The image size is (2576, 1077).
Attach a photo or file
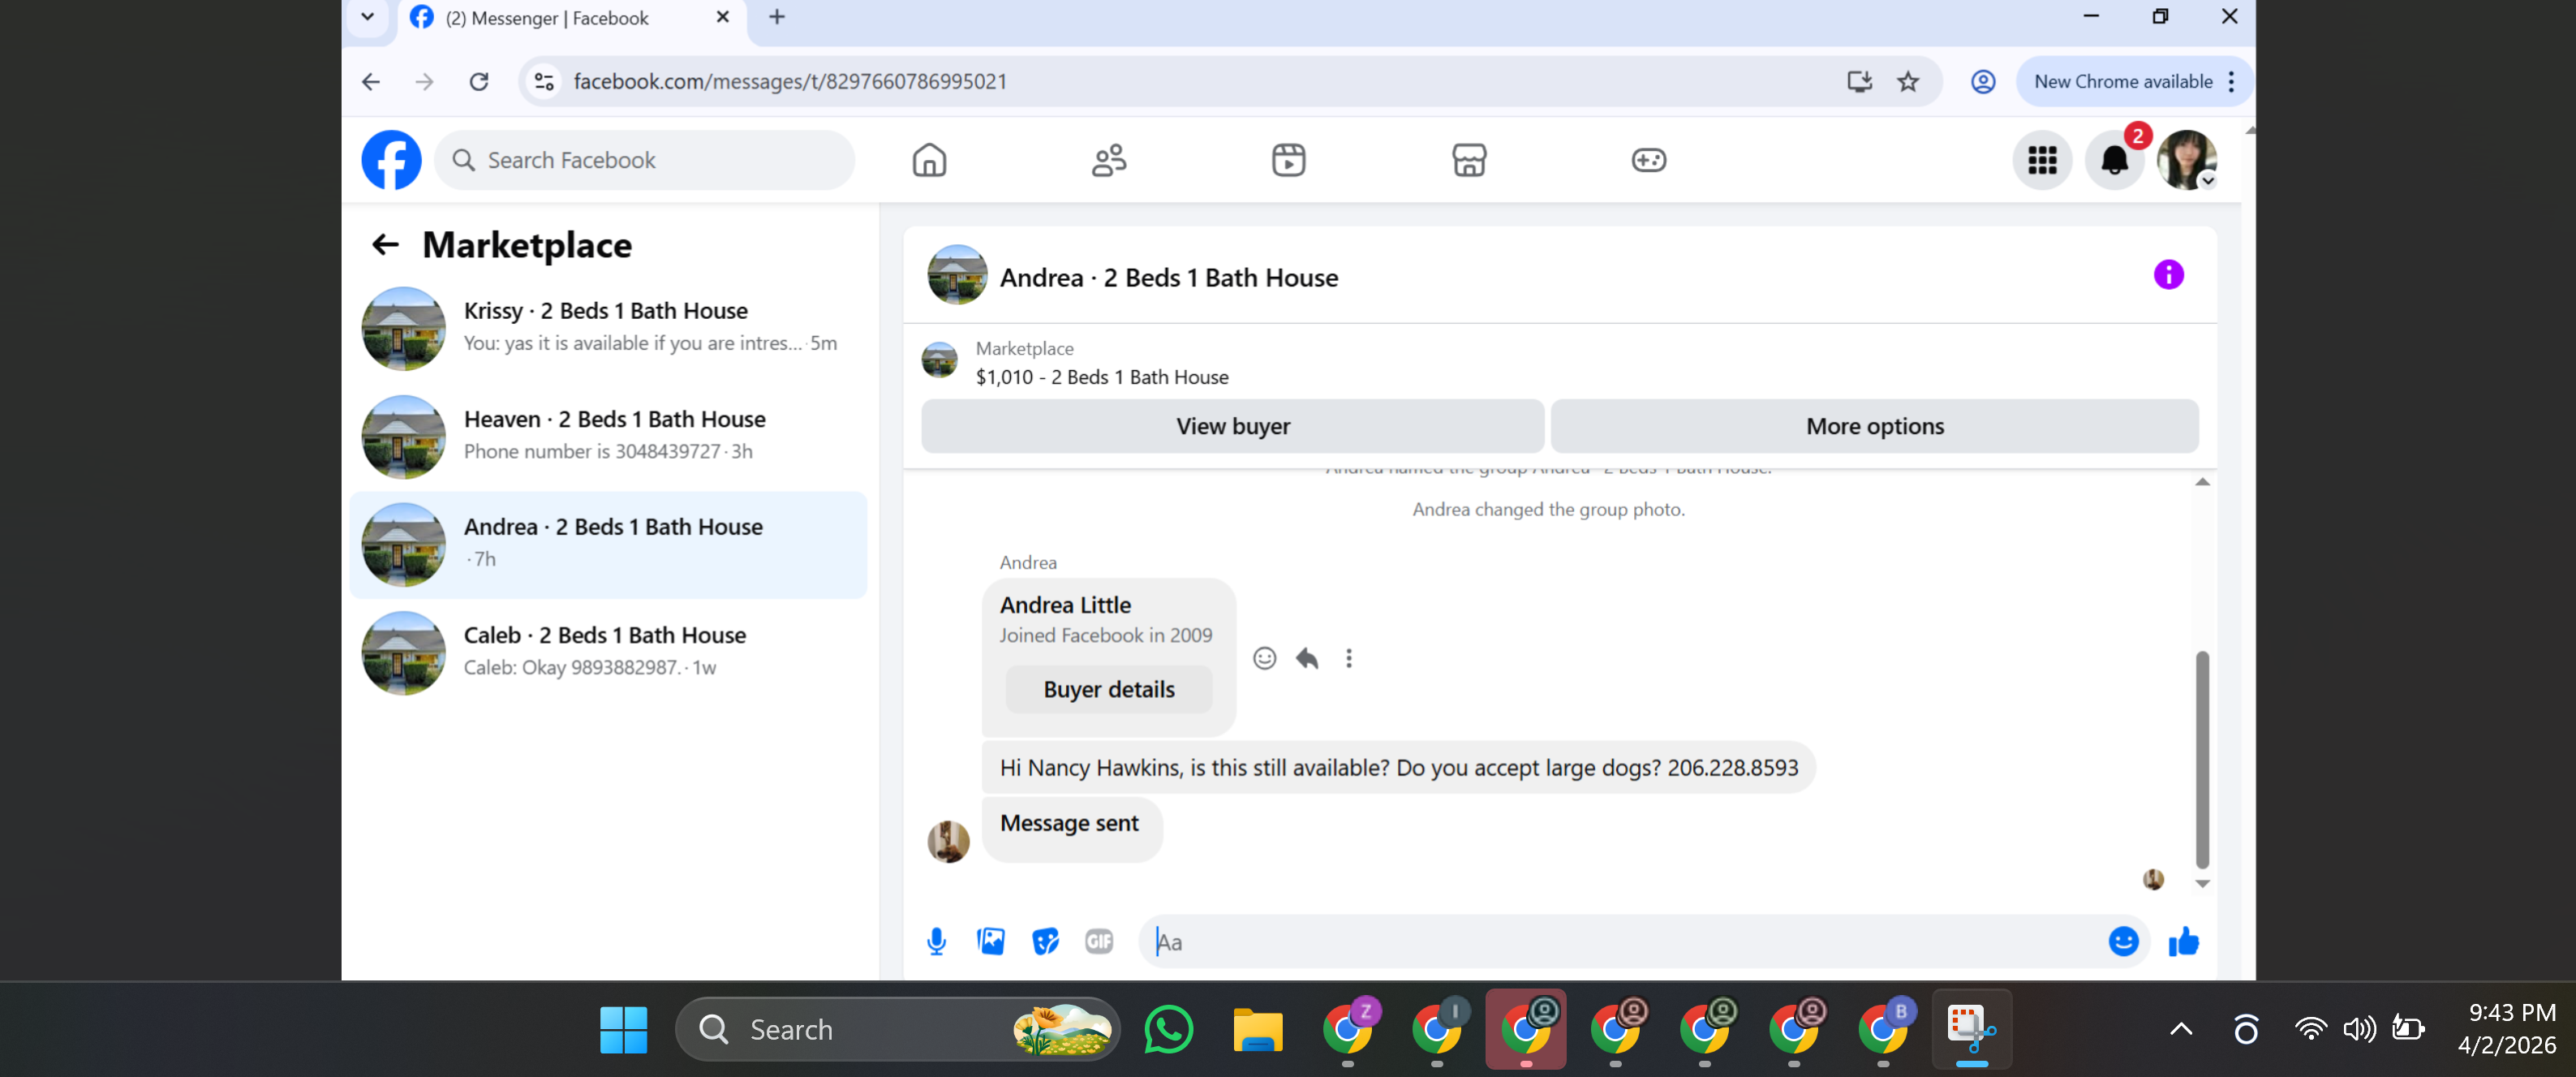click(x=991, y=941)
